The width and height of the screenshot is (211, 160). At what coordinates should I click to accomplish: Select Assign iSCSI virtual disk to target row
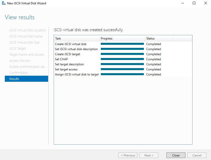pos(123,74)
